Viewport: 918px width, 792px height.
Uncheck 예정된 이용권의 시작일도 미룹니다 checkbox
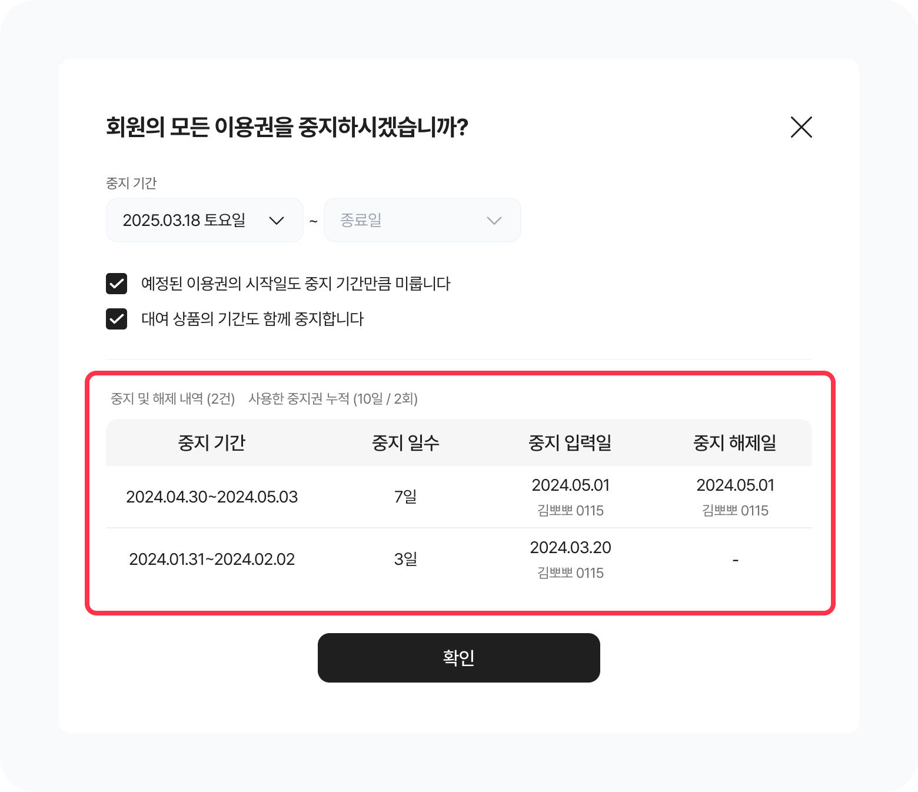[x=117, y=284]
